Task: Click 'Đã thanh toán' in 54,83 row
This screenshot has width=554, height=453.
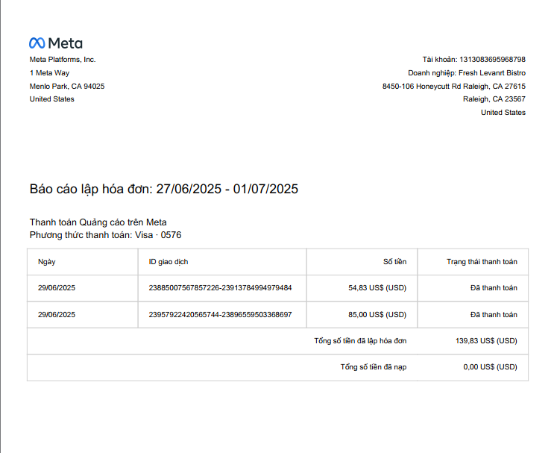Action: coord(494,288)
